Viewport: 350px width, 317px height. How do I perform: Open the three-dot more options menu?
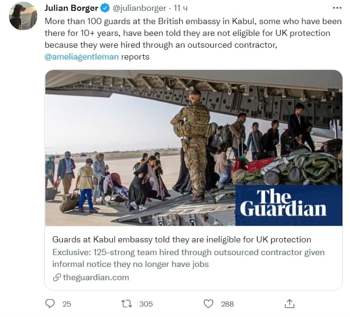coord(337,8)
